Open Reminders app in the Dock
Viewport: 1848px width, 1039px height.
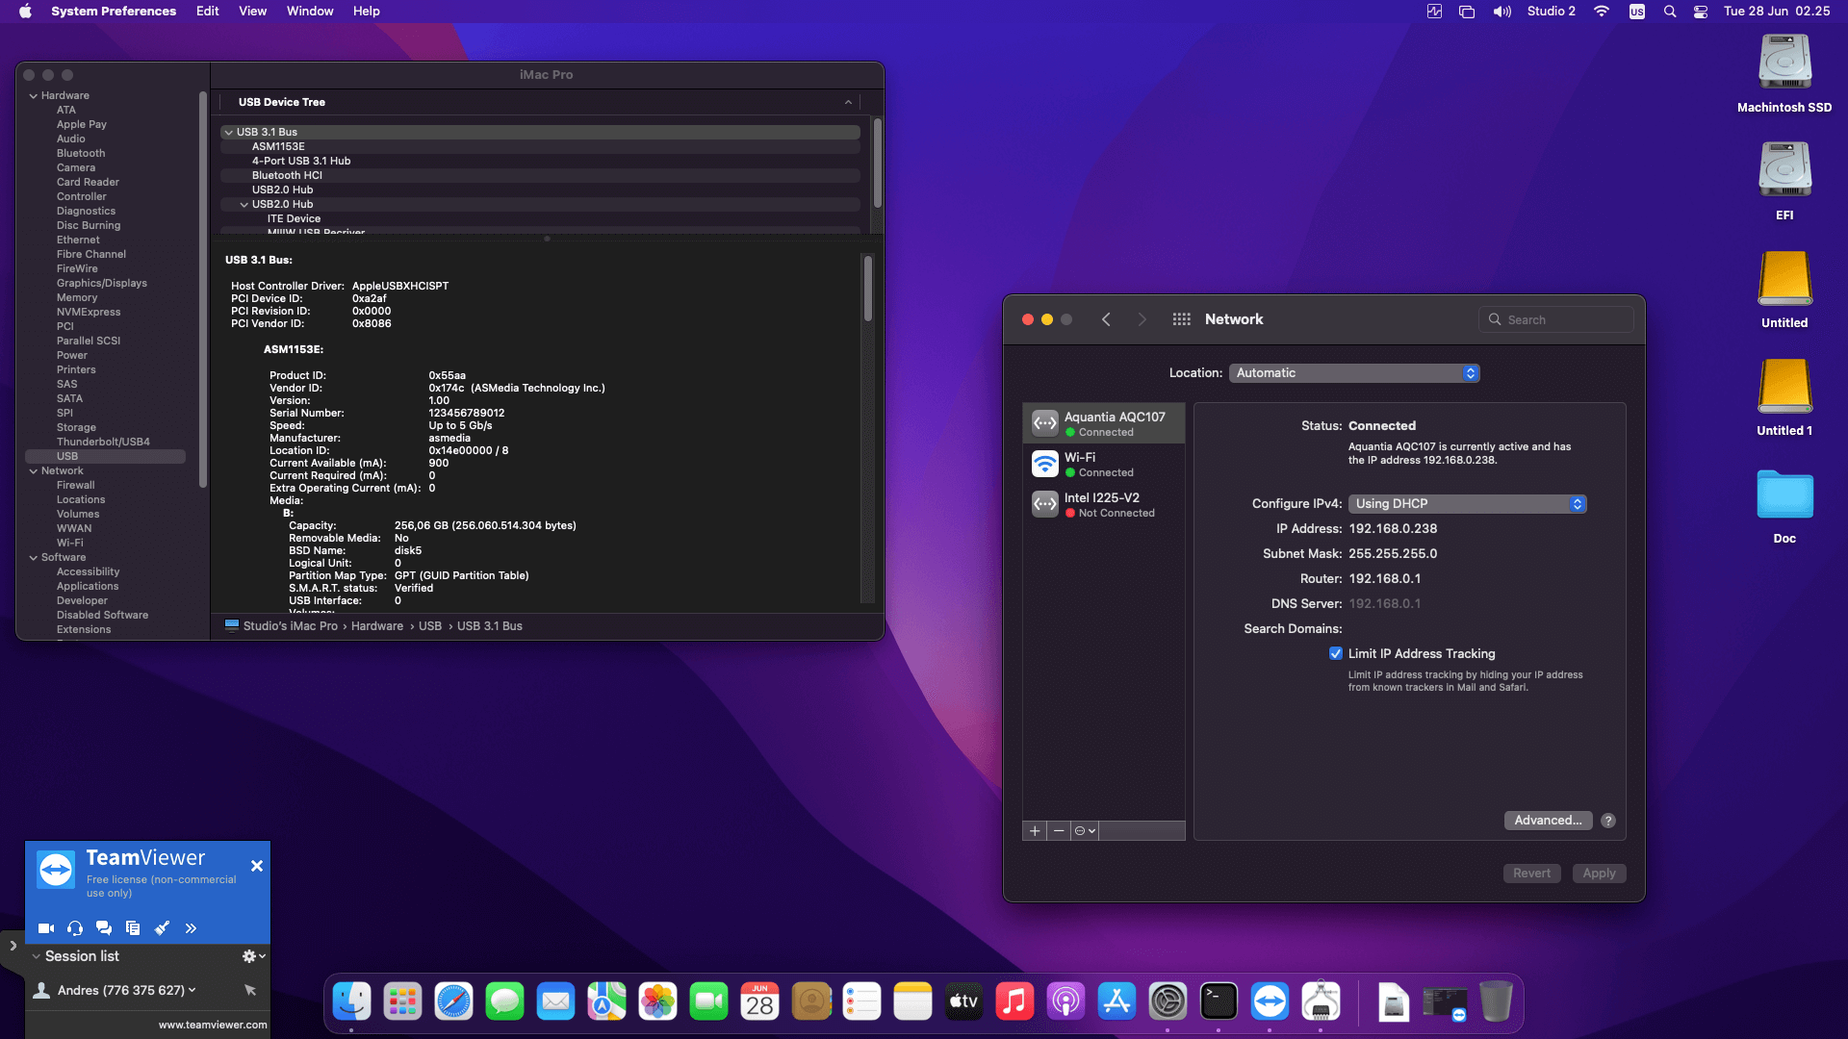pos(861,1002)
